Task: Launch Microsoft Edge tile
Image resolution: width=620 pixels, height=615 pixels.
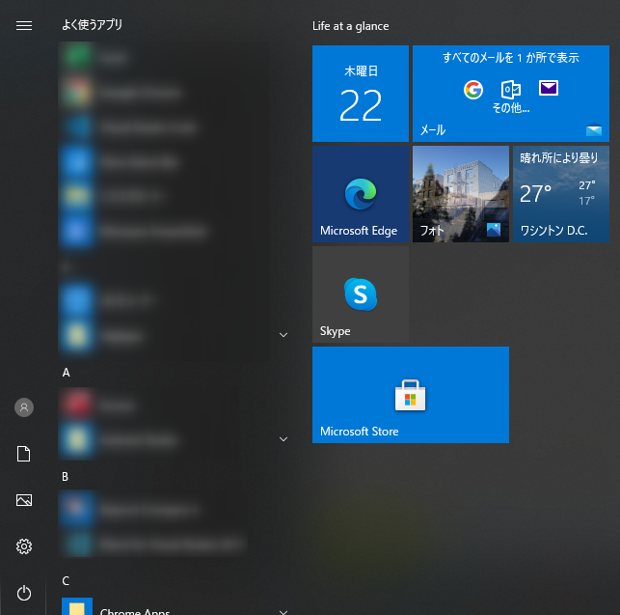Action: tap(361, 194)
